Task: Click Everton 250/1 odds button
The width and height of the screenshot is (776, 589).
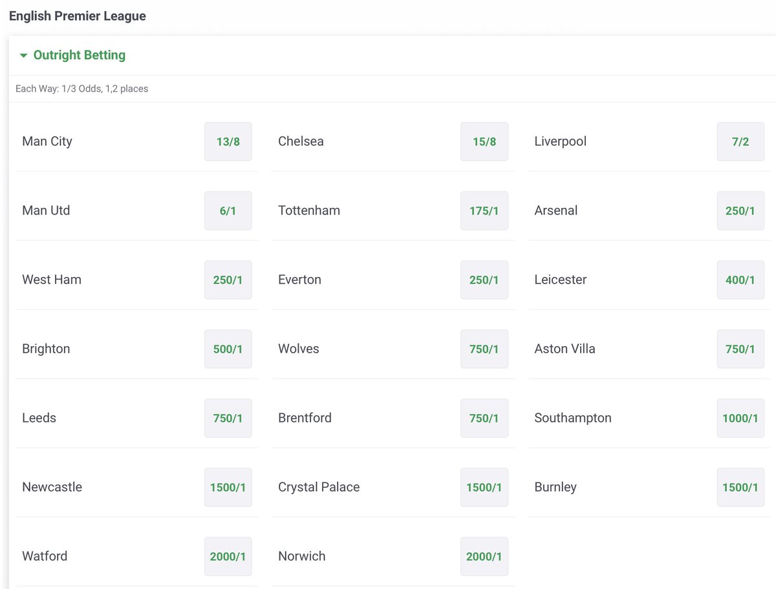Action: coord(484,280)
